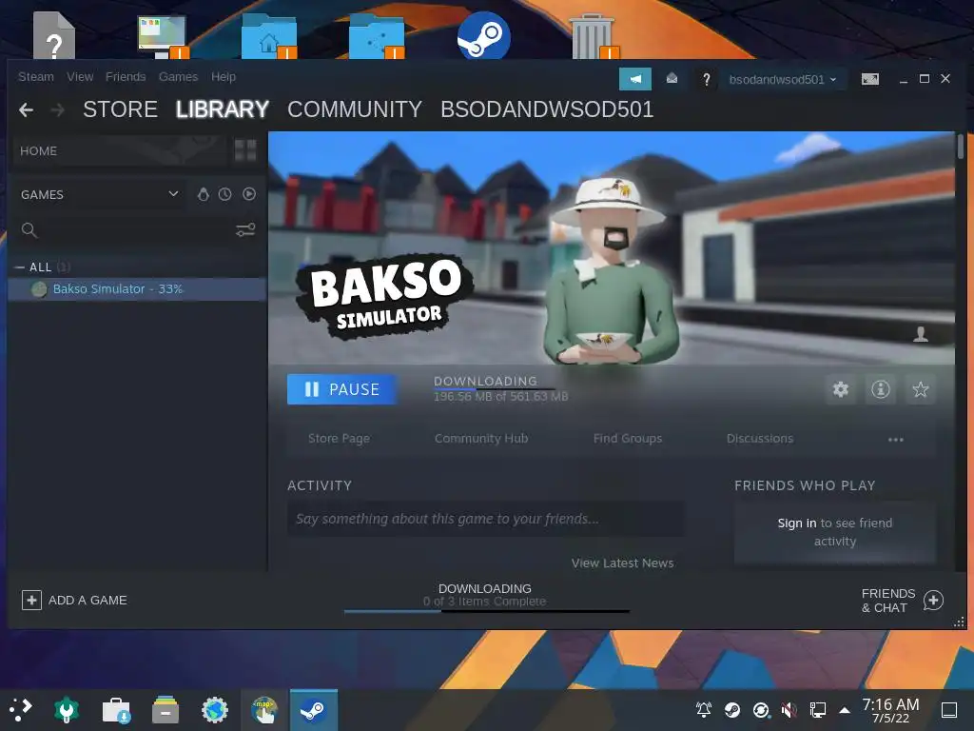The width and height of the screenshot is (974, 731).
Task: Open system settings wrench taskbar icon
Action: click(x=67, y=710)
